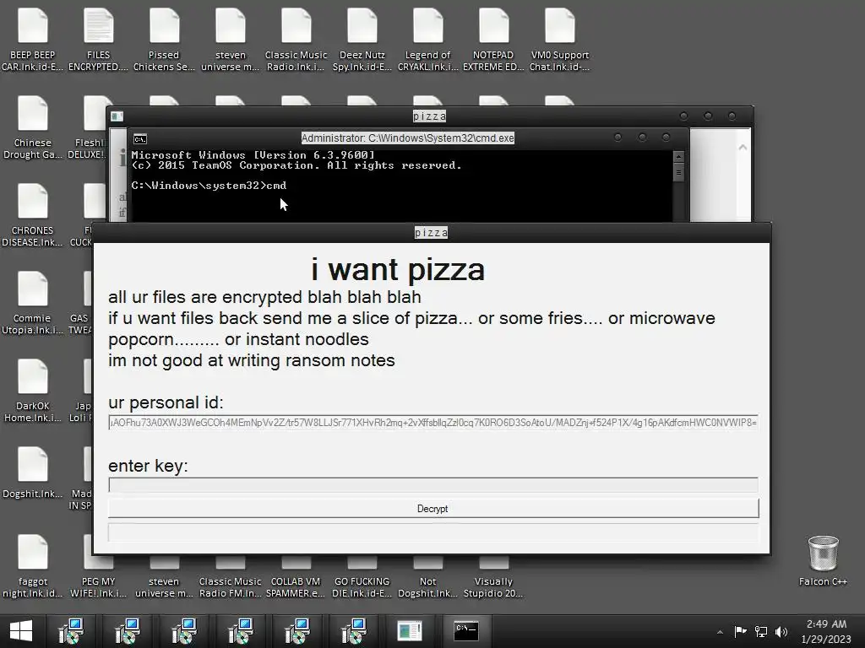Select VM0 Support Chat desktop icon
Viewport: 865px width, 648px height.
[x=559, y=40]
